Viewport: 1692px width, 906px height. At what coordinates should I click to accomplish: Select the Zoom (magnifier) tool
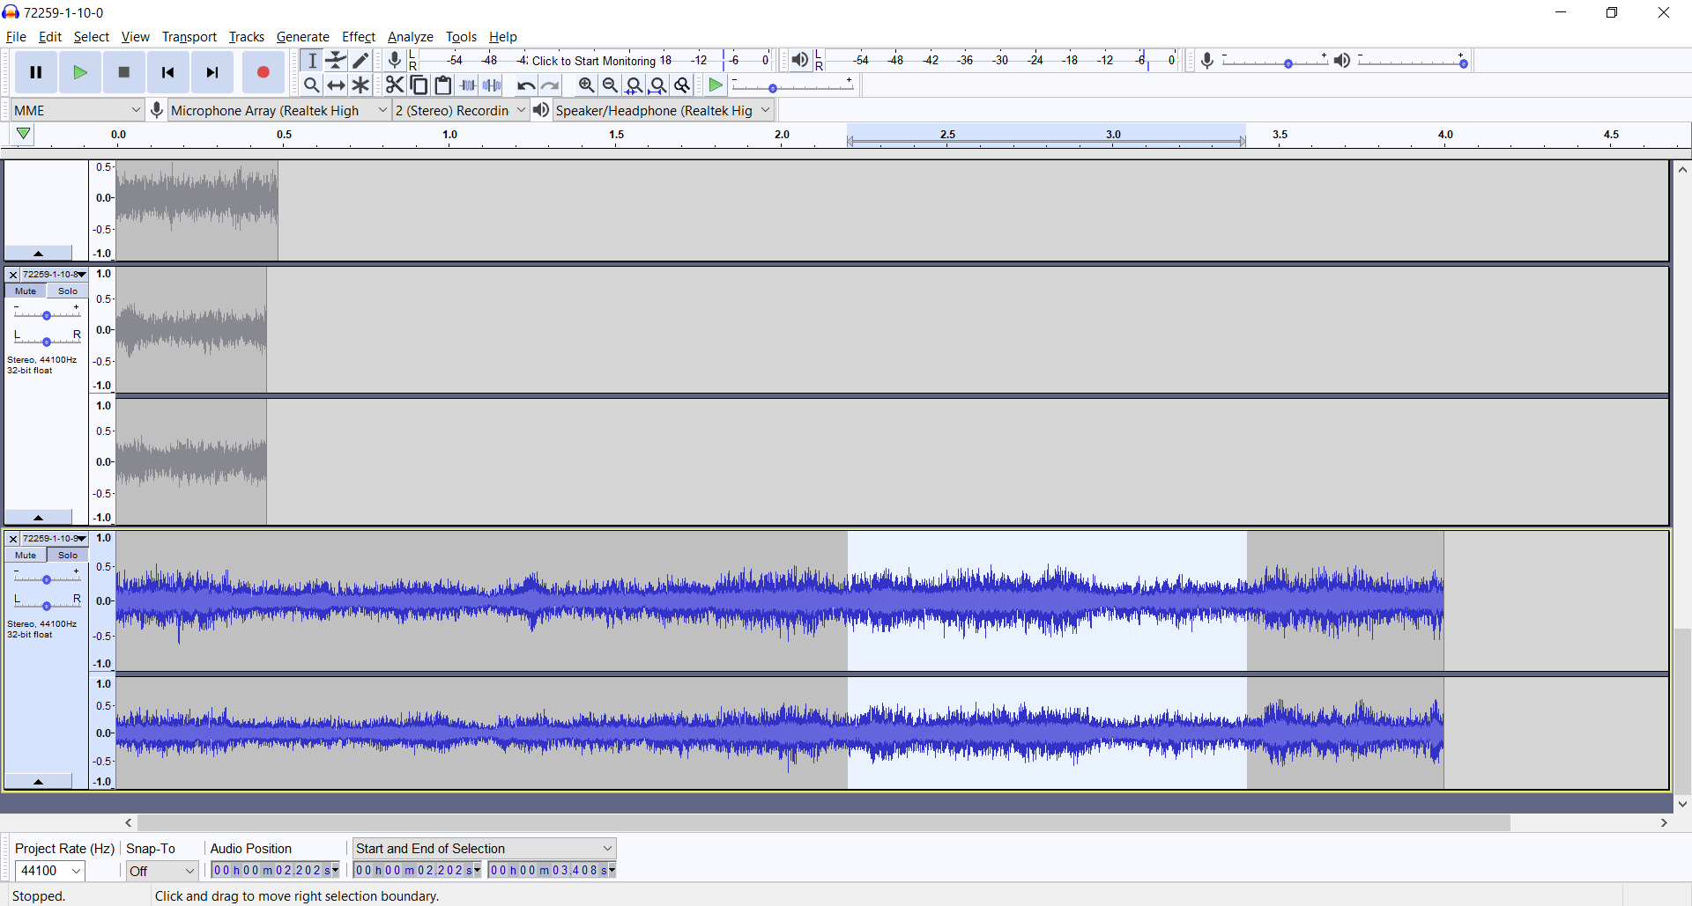coord(312,85)
